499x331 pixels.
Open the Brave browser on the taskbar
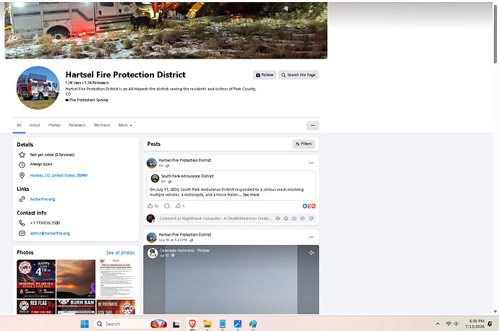tap(192, 324)
